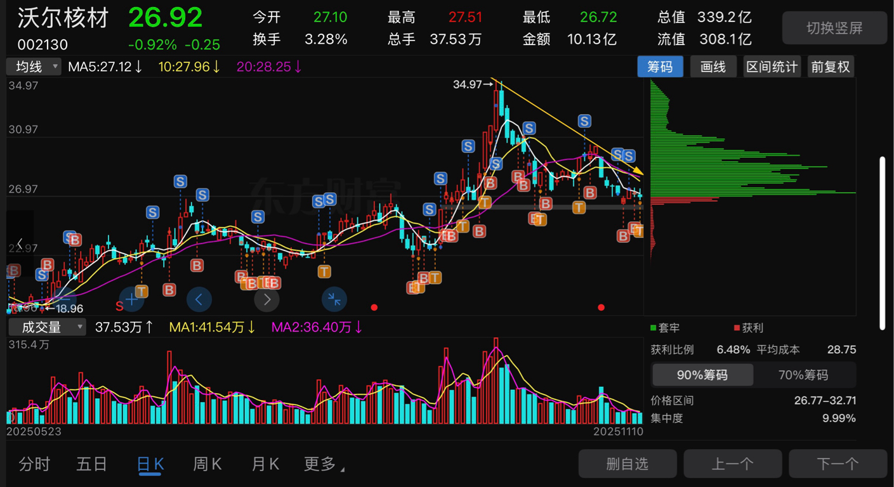
Task: Tap the orange T marker beside gray horizontal bar
Action: [579, 207]
